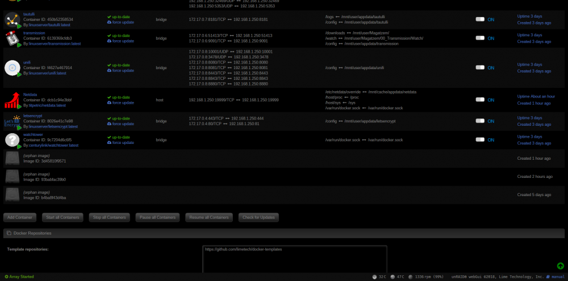Force update the letsencrypt container
The width and height of the screenshot is (568, 281).
click(x=120, y=124)
